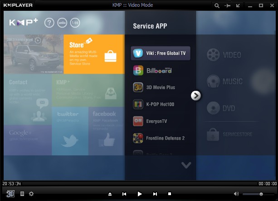Click the K-POP Hot100 icon
The image size is (278, 201).
pos(138,104)
